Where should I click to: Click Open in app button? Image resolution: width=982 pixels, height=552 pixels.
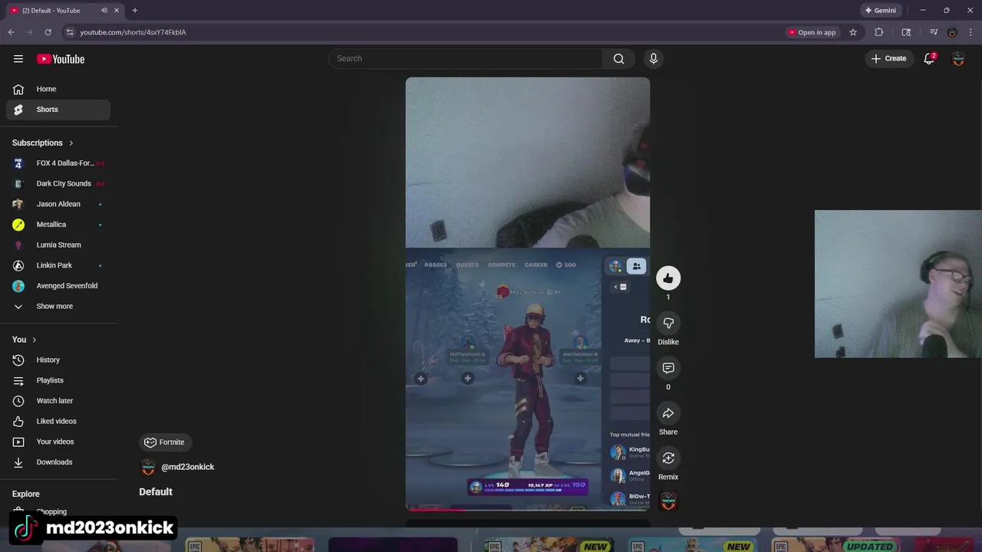tap(812, 32)
